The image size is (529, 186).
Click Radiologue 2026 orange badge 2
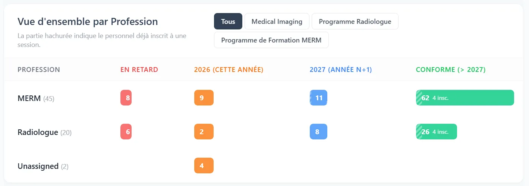click(204, 132)
